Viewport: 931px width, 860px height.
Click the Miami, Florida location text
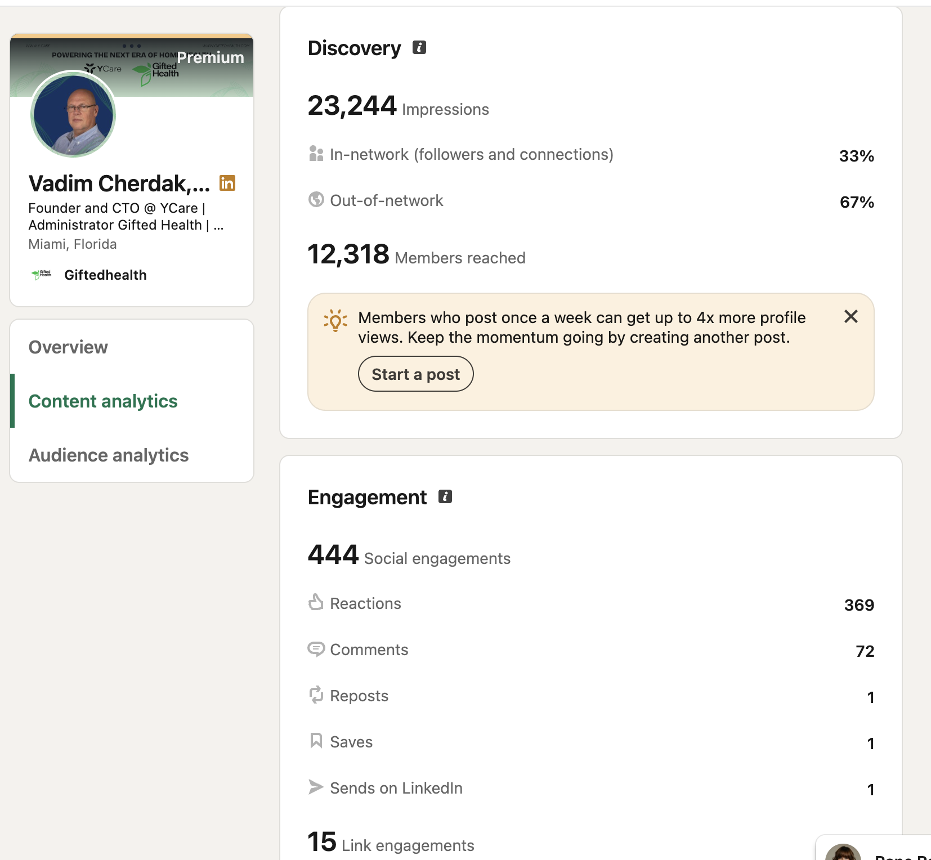pos(73,244)
